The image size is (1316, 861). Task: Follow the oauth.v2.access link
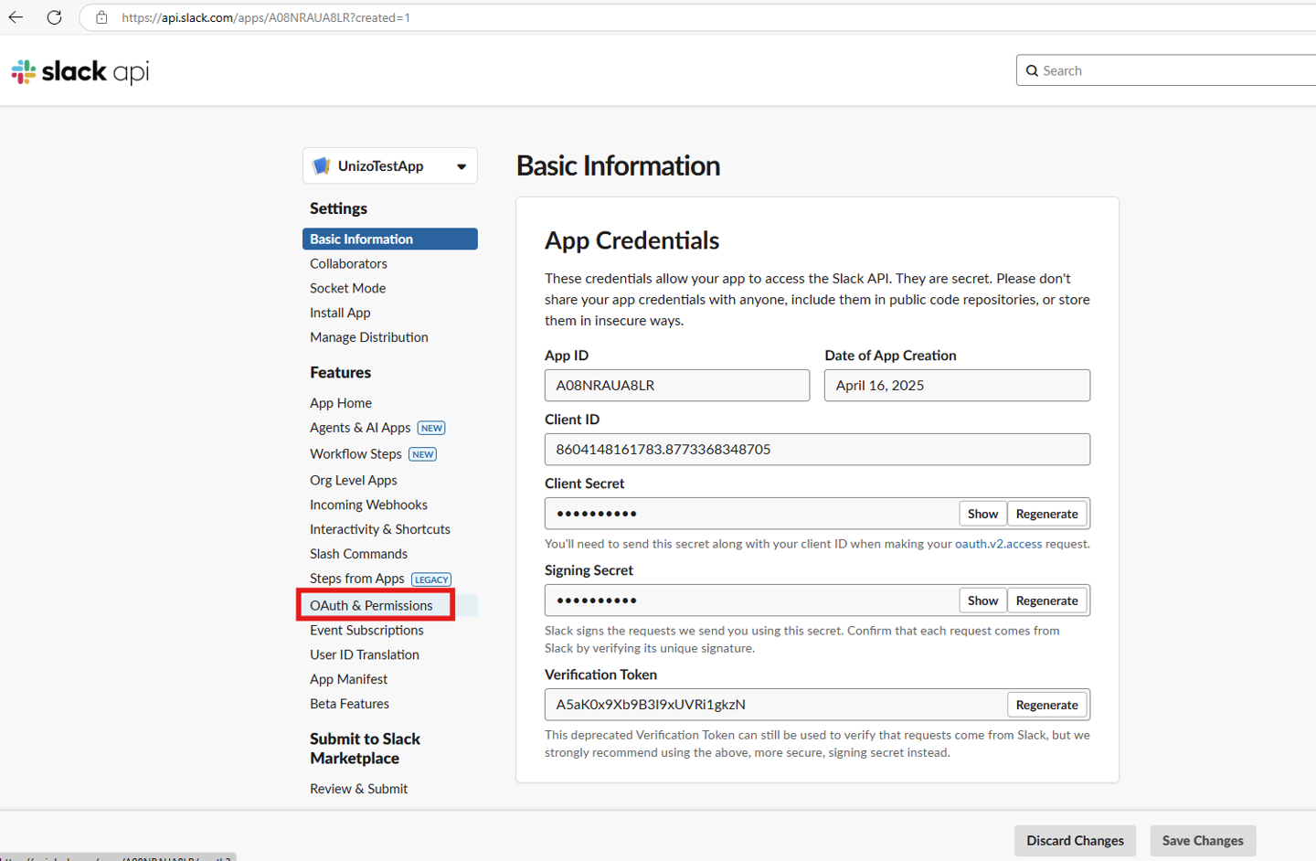coord(998,544)
